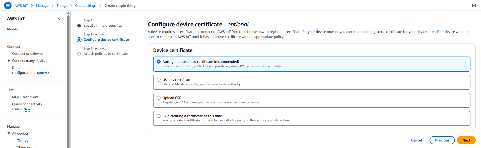The width and height of the screenshot is (481, 148).
Task: Open the Info link beside the heading
Action: coord(253,25)
